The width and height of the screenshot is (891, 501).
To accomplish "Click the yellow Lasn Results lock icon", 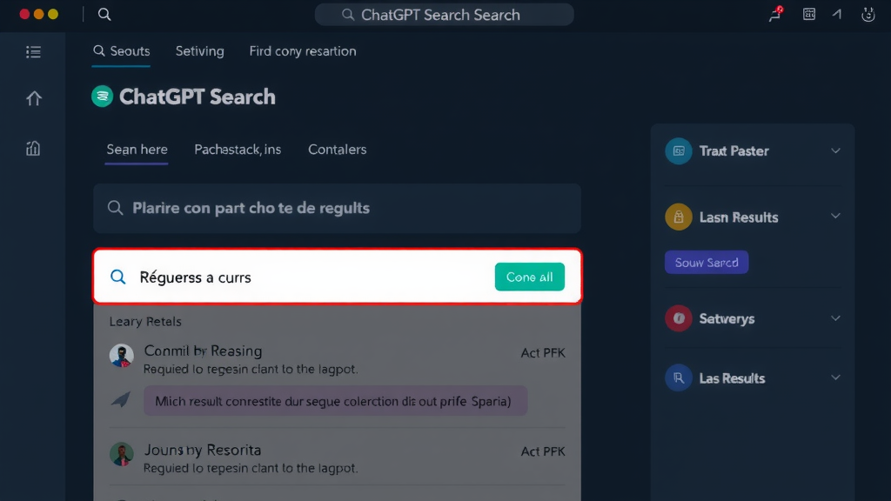I will [x=678, y=217].
